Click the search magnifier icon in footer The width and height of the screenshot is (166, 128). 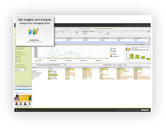16,110
